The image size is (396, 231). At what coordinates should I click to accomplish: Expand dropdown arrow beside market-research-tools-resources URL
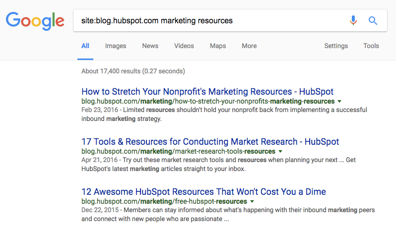pyautogui.click(x=280, y=151)
